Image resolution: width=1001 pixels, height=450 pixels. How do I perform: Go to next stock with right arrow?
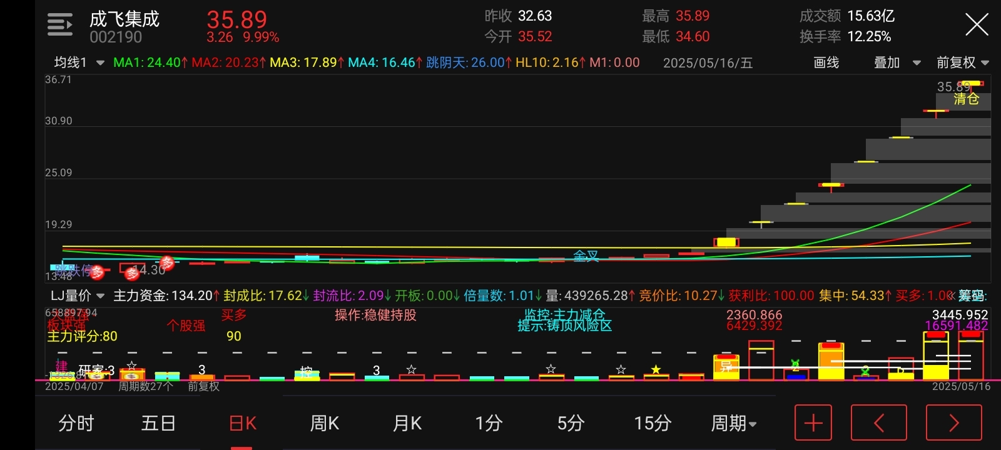click(954, 423)
